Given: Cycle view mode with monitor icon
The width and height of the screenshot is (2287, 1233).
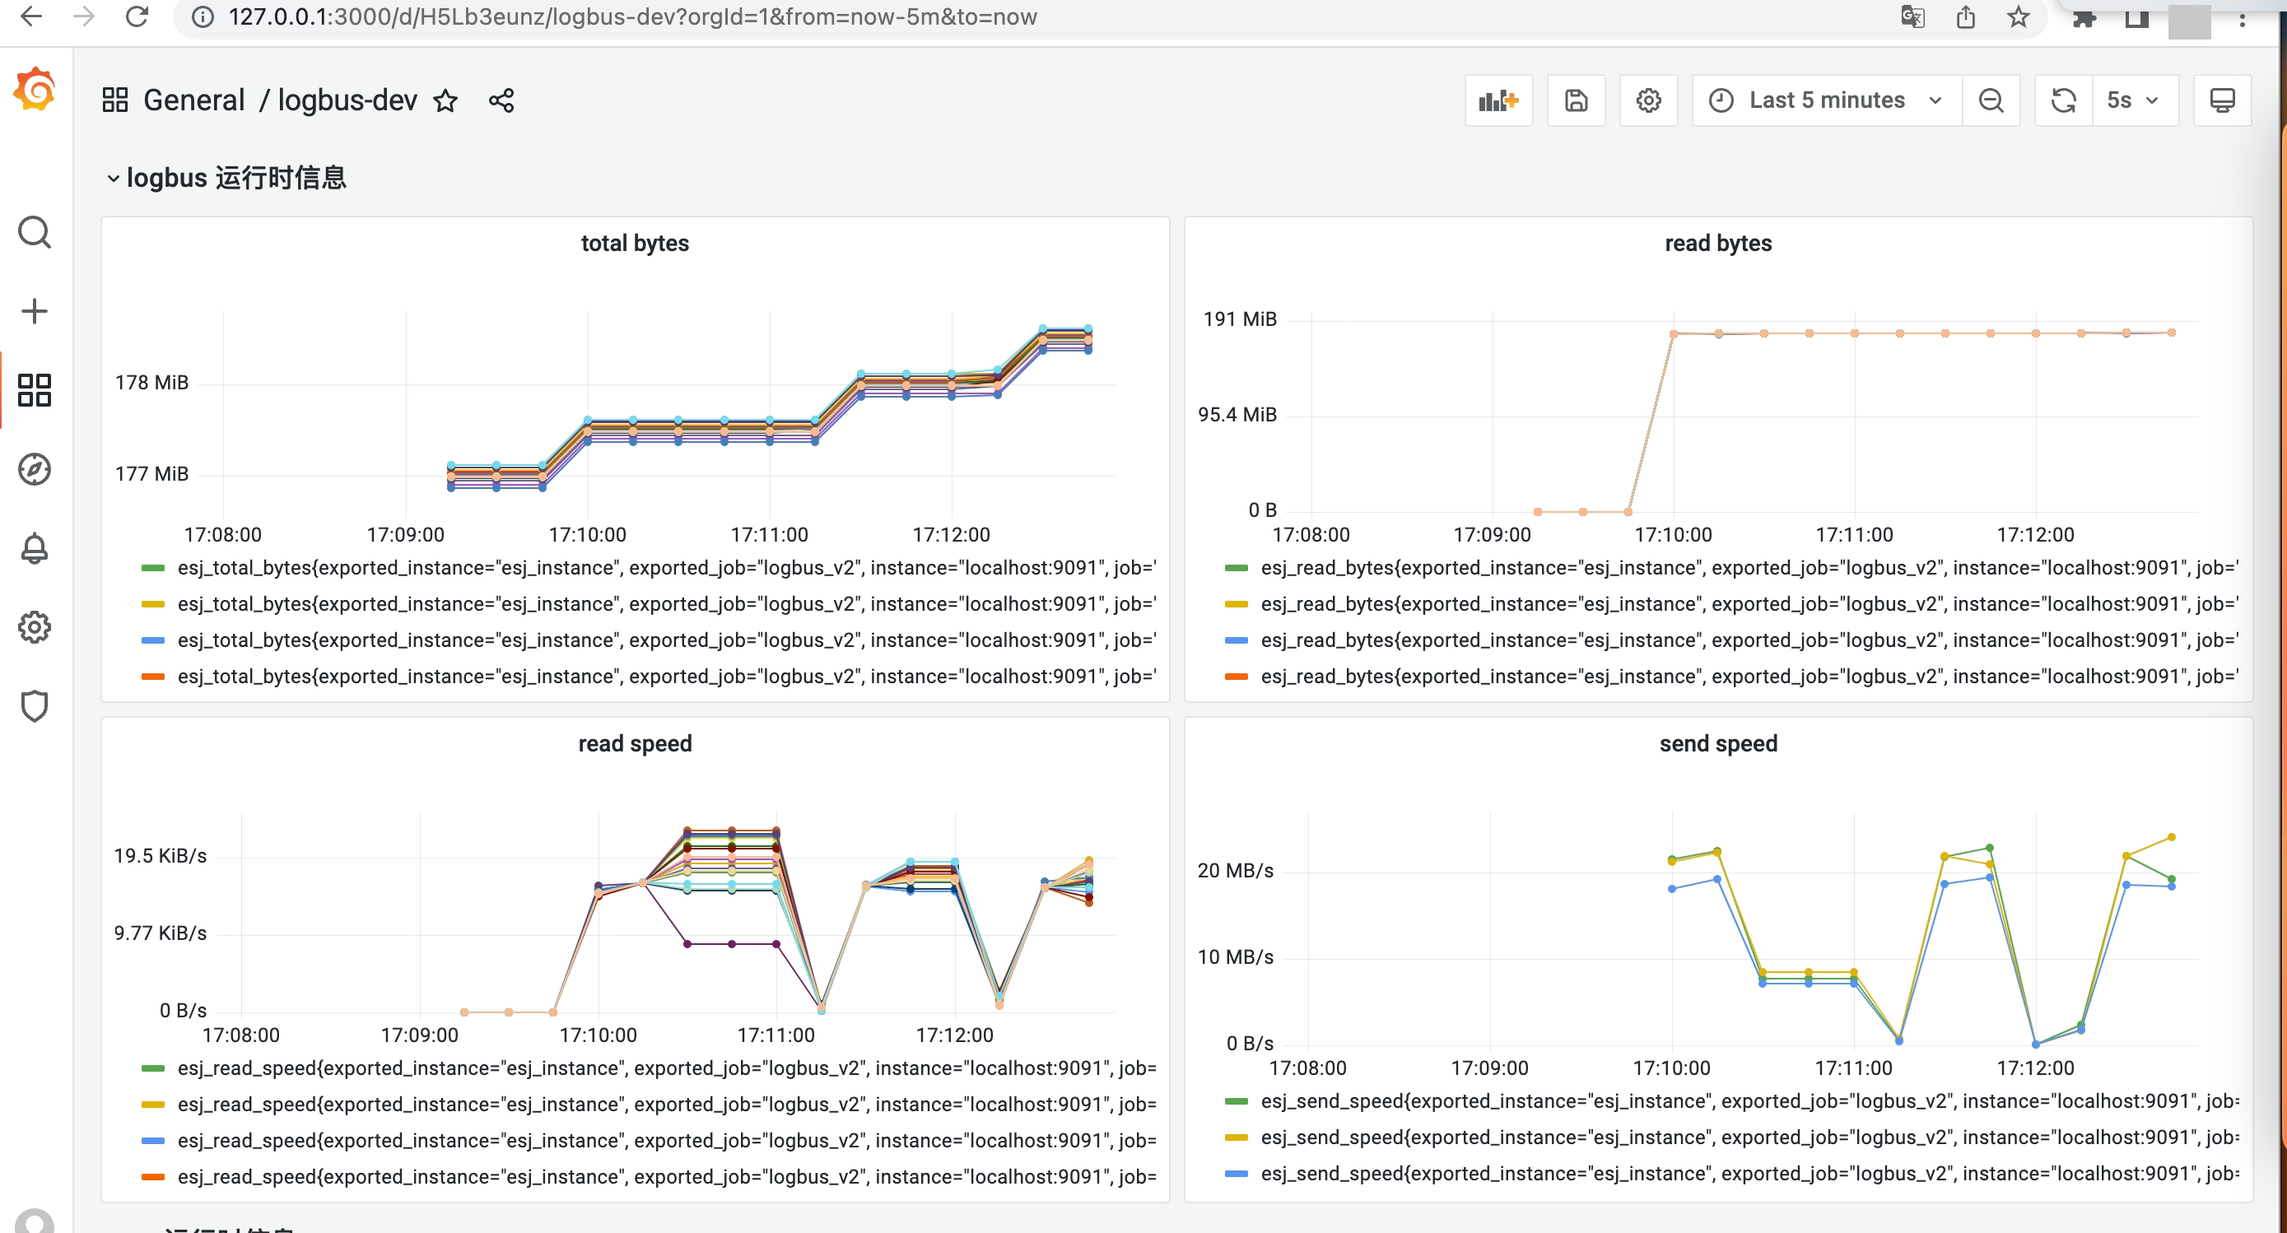Looking at the screenshot, I should coord(2222,100).
